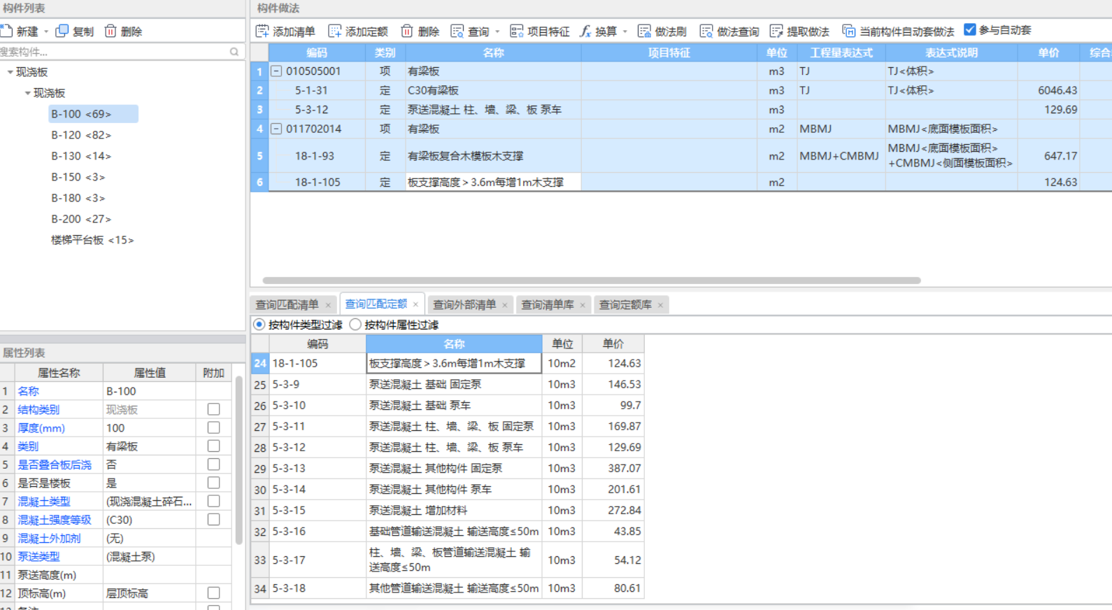Close the 查询定额库 tab
1112x610 pixels.
660,305
